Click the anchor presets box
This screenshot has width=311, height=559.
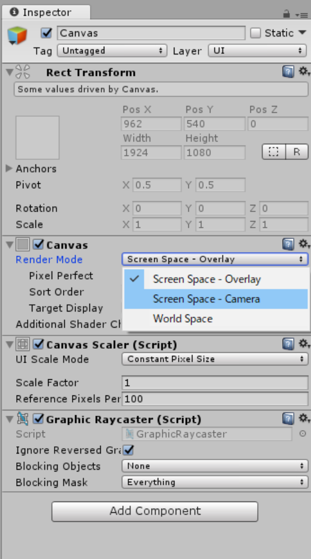(x=37, y=137)
